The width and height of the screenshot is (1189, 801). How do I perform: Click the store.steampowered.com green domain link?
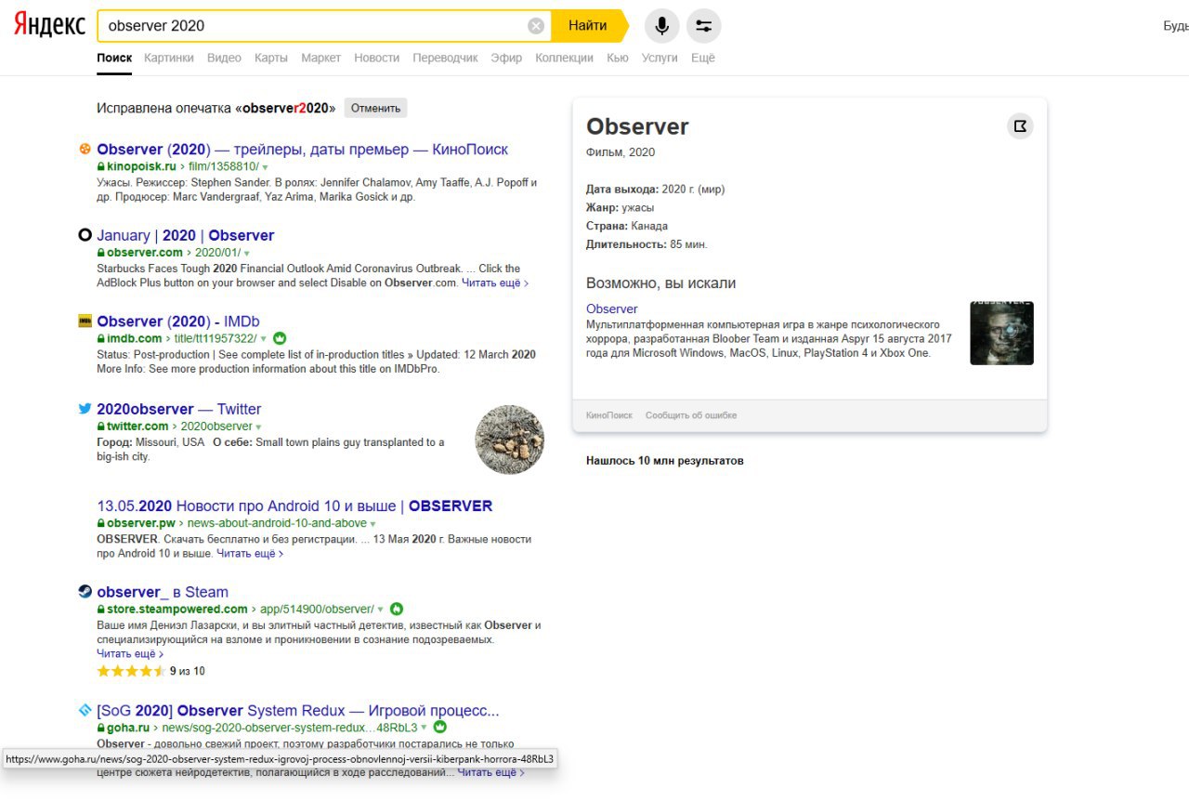click(x=177, y=609)
